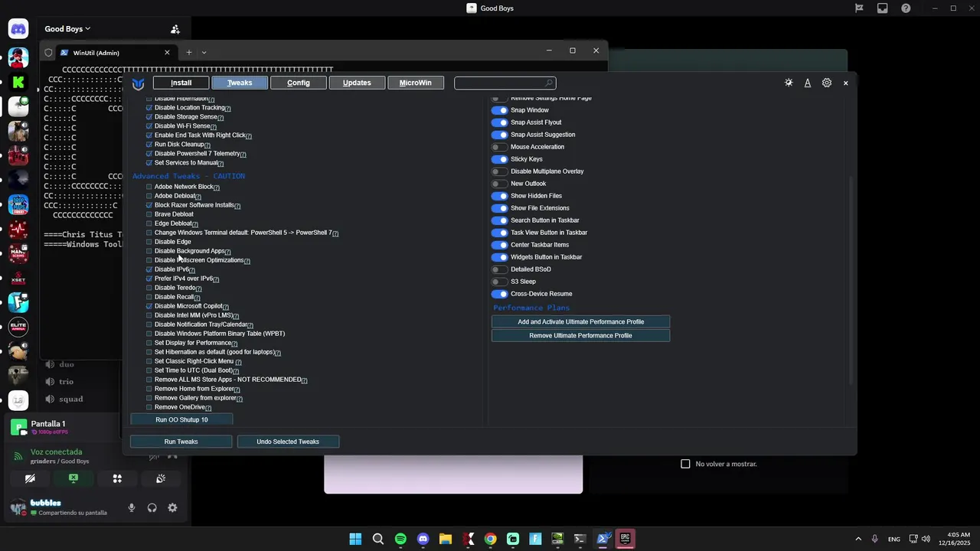Viewport: 980px width, 551px height.
Task: Open the MicroWin tab
Action: (416, 83)
